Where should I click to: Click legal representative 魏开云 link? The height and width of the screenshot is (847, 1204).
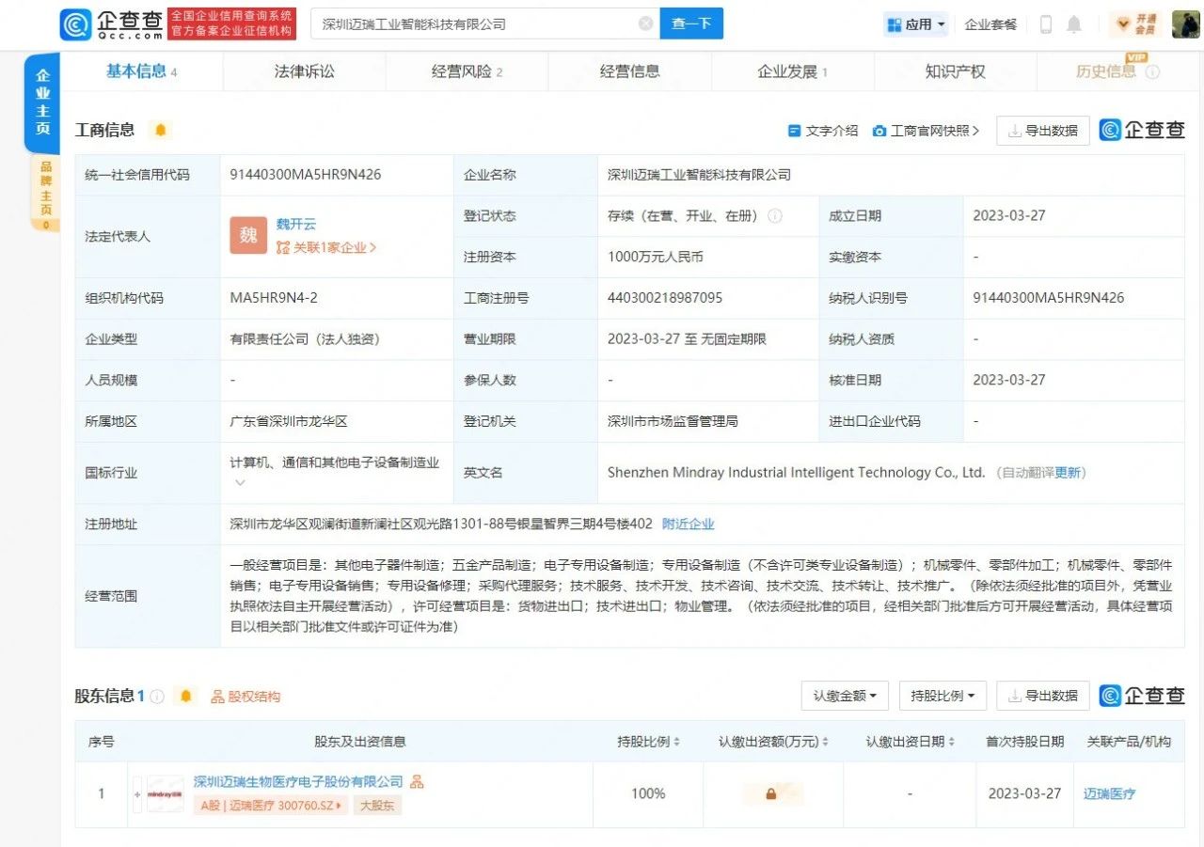click(x=295, y=224)
